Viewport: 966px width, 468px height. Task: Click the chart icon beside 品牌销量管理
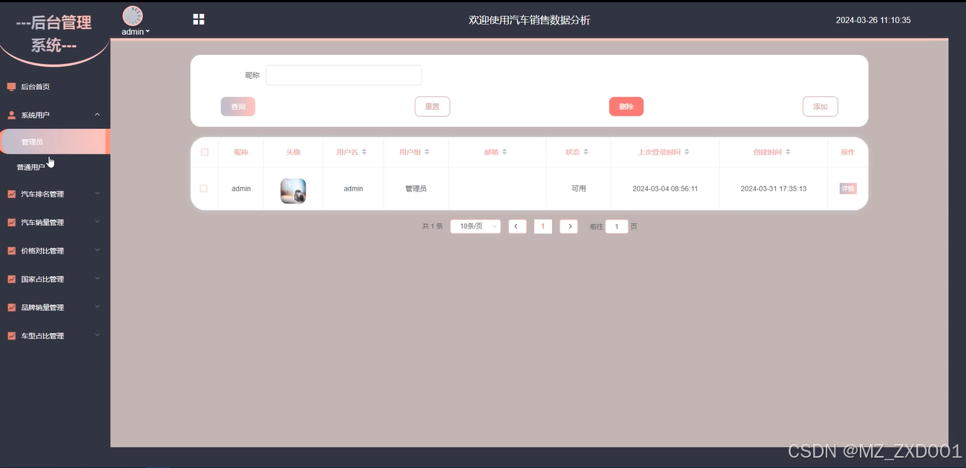coord(11,308)
